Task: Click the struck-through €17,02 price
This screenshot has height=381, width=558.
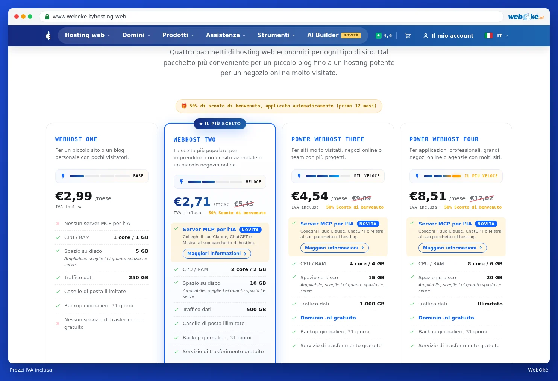Action: click(x=482, y=198)
